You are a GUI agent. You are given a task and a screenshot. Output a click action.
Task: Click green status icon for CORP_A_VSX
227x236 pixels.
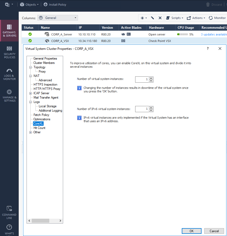pyautogui.click(x=30, y=41)
